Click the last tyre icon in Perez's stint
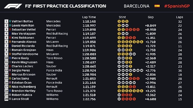The height and width of the screenshot is (108, 193). [x=142, y=70]
